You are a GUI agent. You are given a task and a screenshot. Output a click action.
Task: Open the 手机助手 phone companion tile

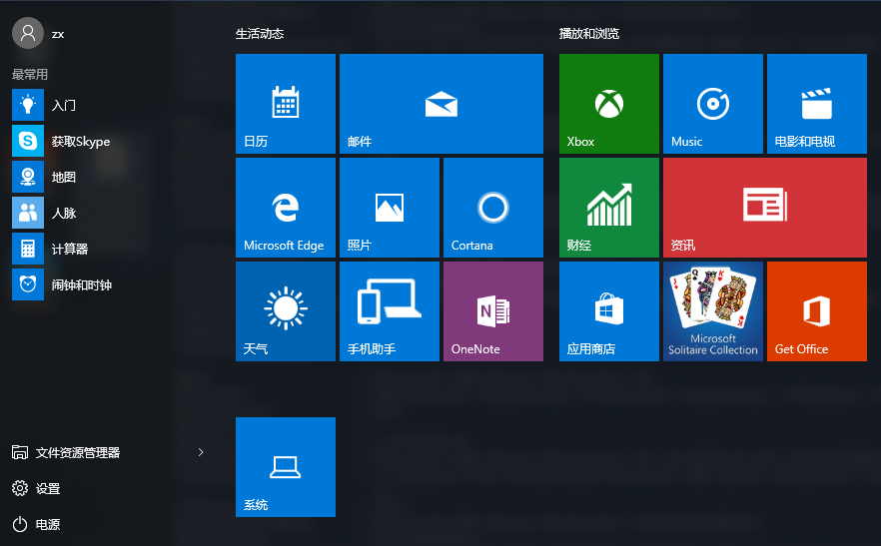[390, 311]
